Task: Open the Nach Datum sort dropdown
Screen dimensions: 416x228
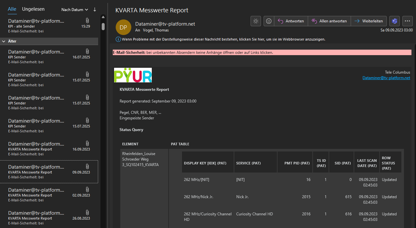Action: (74, 10)
